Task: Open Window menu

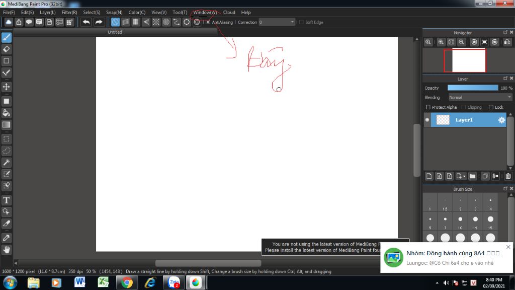Action: [205, 12]
